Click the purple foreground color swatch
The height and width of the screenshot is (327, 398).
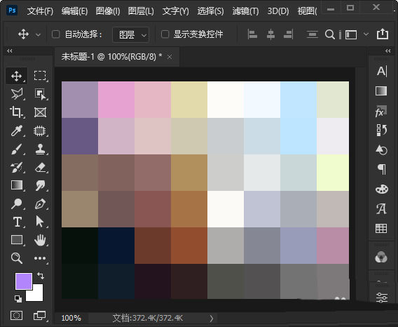24,281
